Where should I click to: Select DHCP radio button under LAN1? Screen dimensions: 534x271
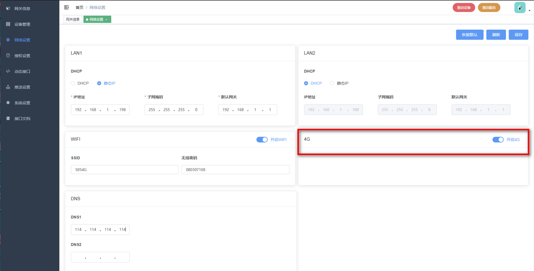tap(73, 83)
